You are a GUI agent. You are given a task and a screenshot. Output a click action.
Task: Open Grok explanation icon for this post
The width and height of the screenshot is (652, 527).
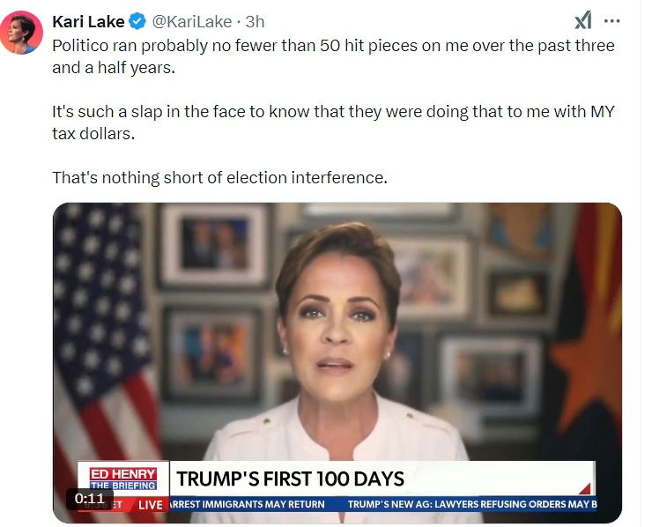tap(583, 21)
